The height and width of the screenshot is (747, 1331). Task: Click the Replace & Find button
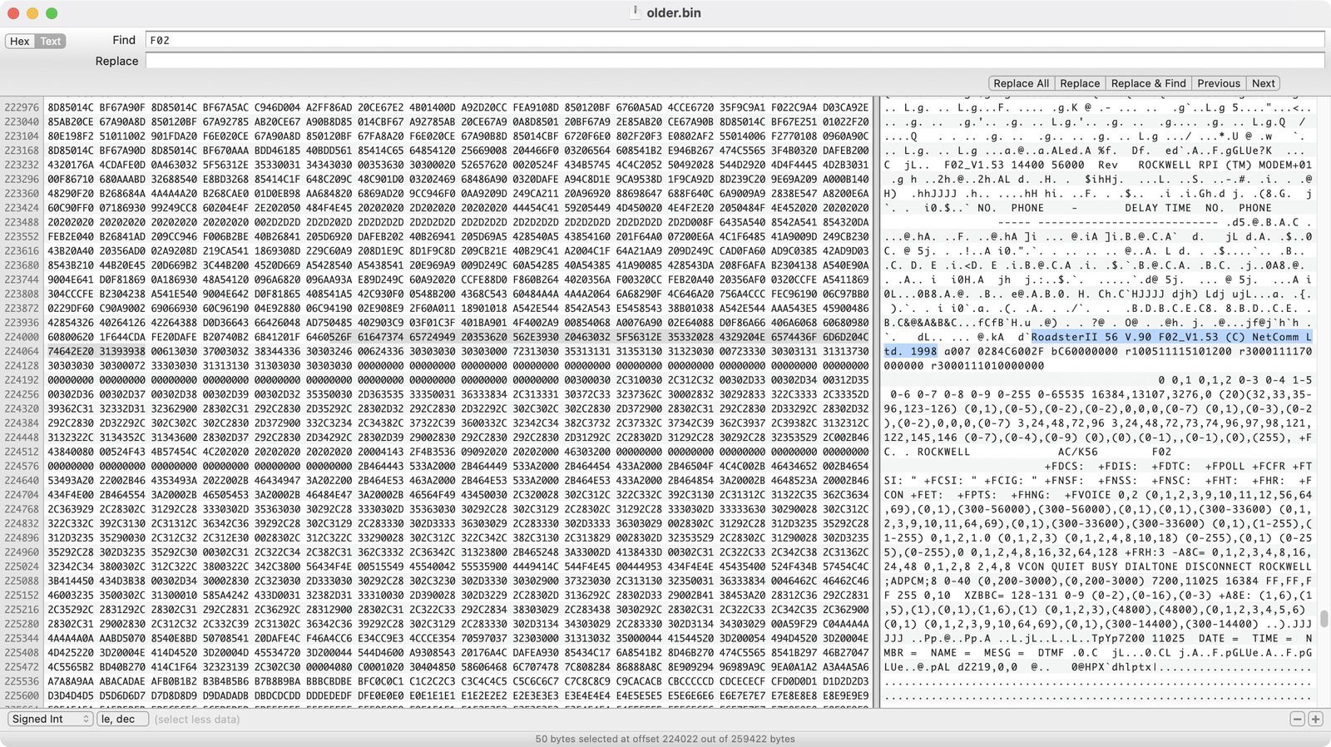[1148, 83]
